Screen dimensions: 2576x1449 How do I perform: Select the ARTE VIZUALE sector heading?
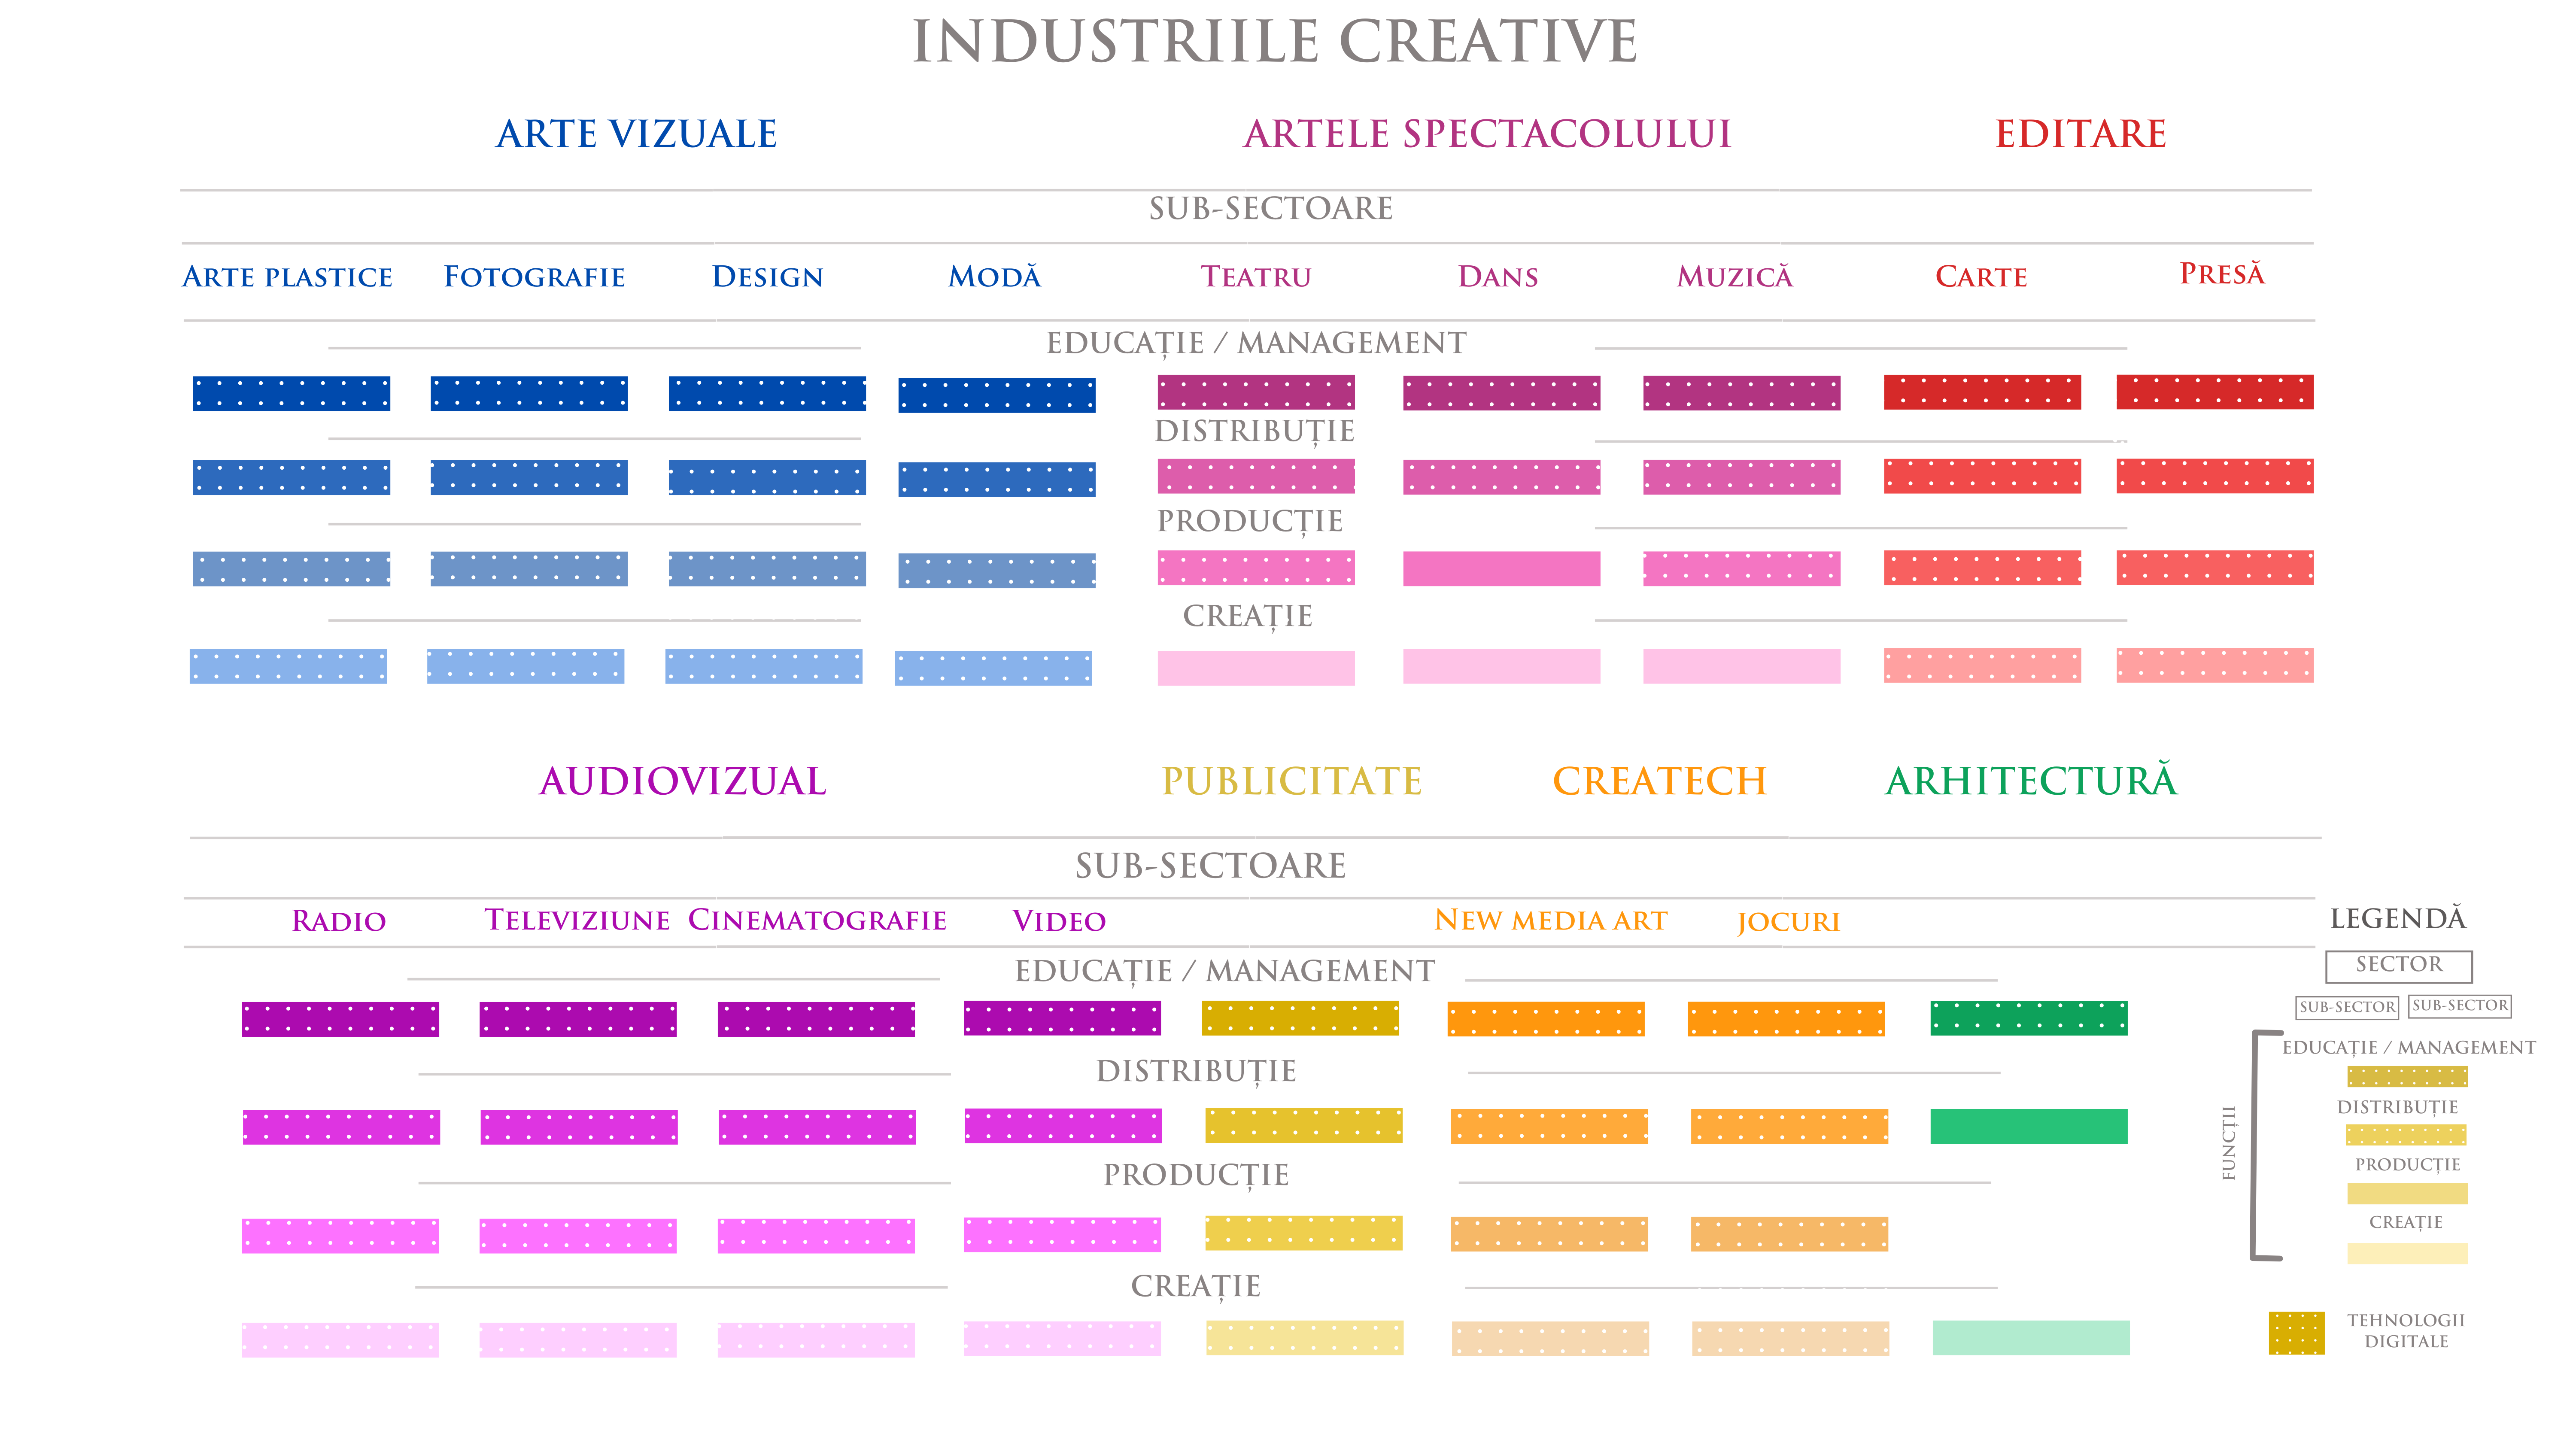(636, 134)
